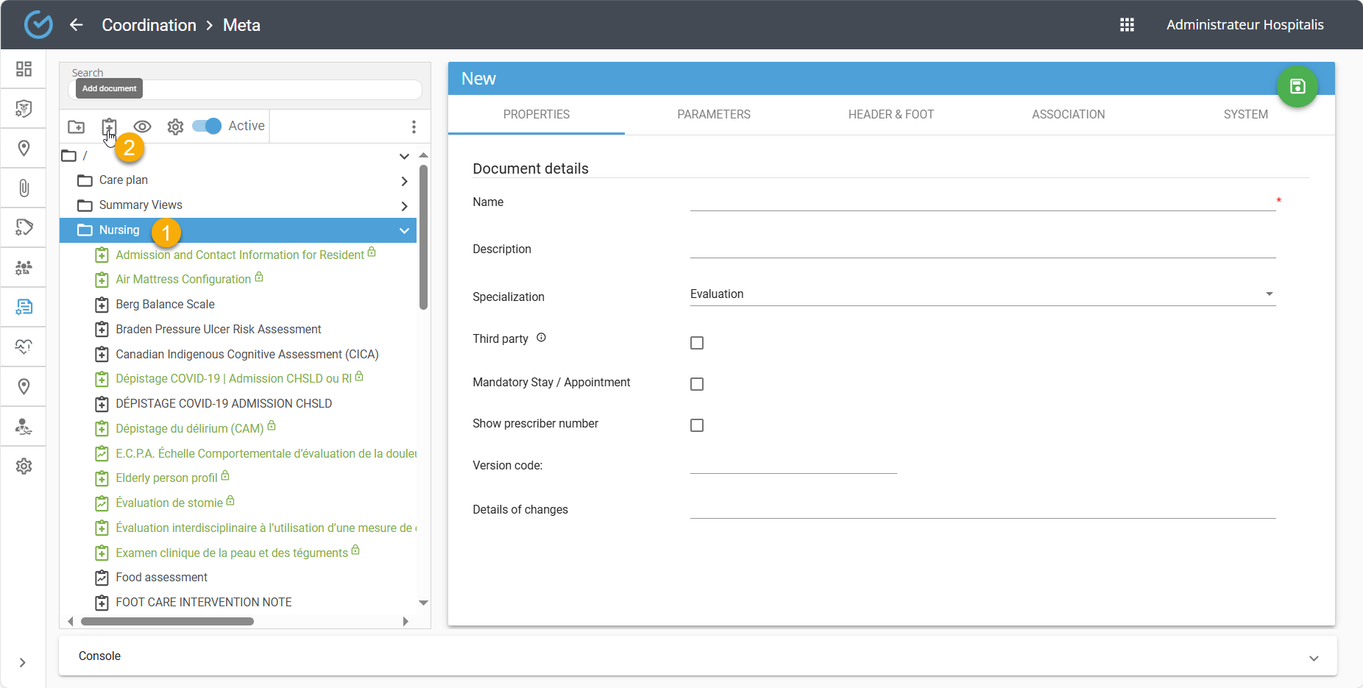Screen dimensions: 1363x688
Task: Open the tree settings gear icon
Action: 175,127
